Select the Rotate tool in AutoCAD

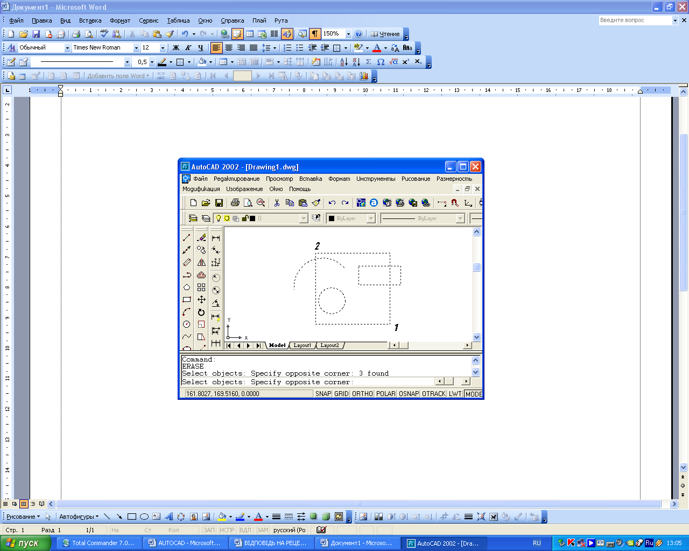pos(201,312)
